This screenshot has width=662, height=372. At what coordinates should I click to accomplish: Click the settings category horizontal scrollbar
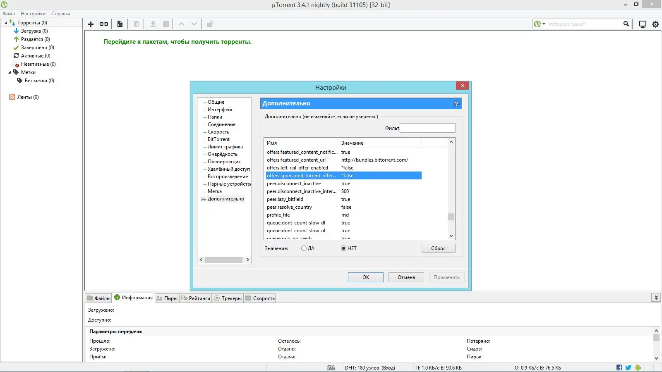coord(224,260)
